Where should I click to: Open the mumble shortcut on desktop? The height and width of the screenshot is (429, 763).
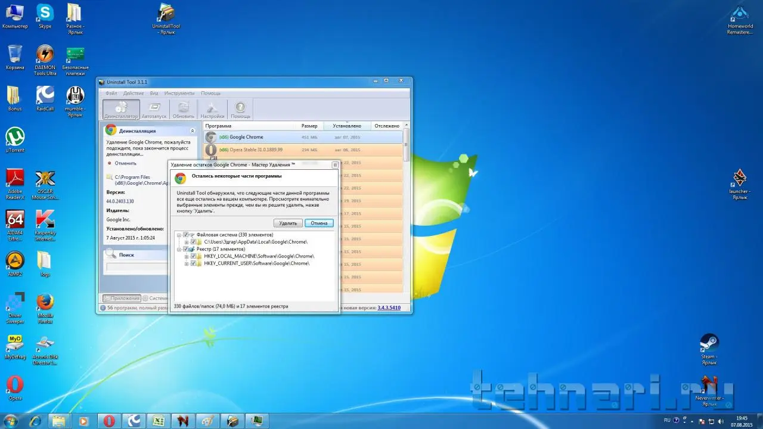click(x=75, y=102)
